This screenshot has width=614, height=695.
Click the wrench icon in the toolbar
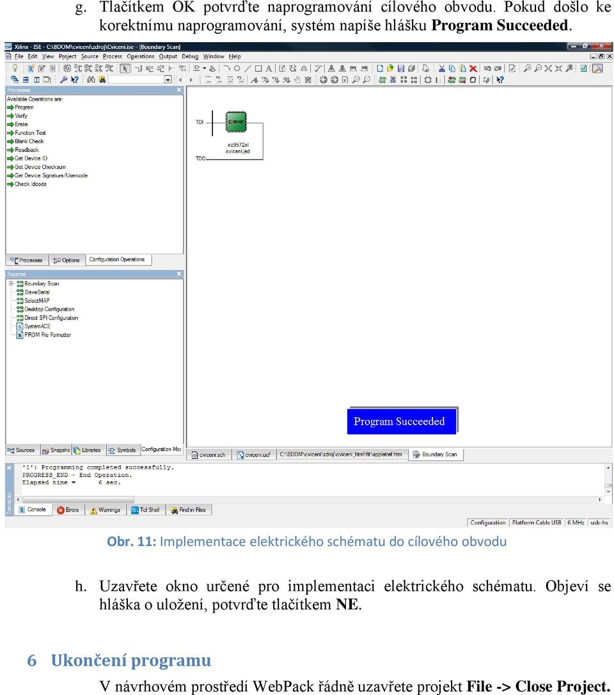[x=63, y=80]
